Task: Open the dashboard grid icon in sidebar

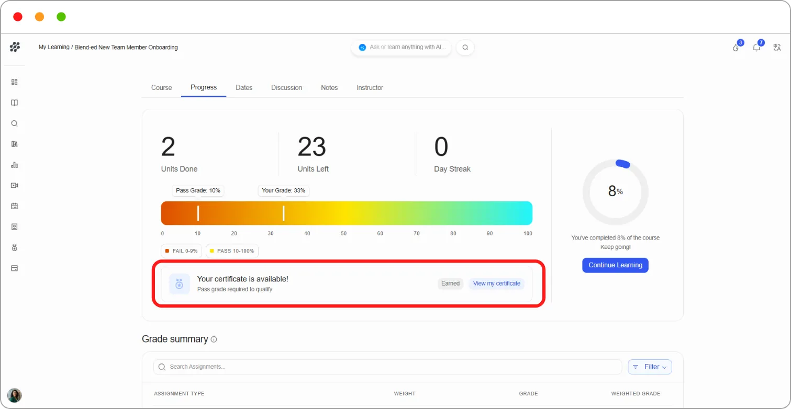Action: click(x=15, y=82)
